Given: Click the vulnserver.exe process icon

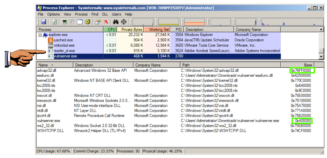Looking at the screenshot, I should click(50, 56).
